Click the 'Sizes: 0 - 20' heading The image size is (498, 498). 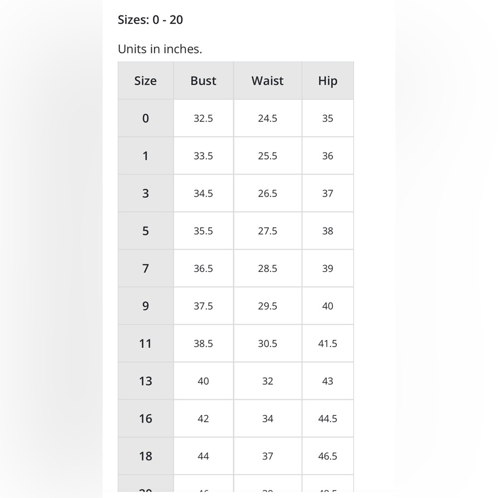coord(150,20)
